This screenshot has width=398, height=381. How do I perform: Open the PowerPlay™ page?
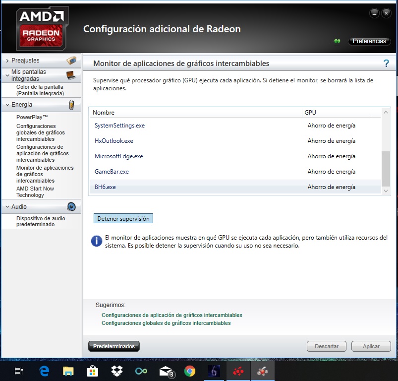(x=32, y=117)
